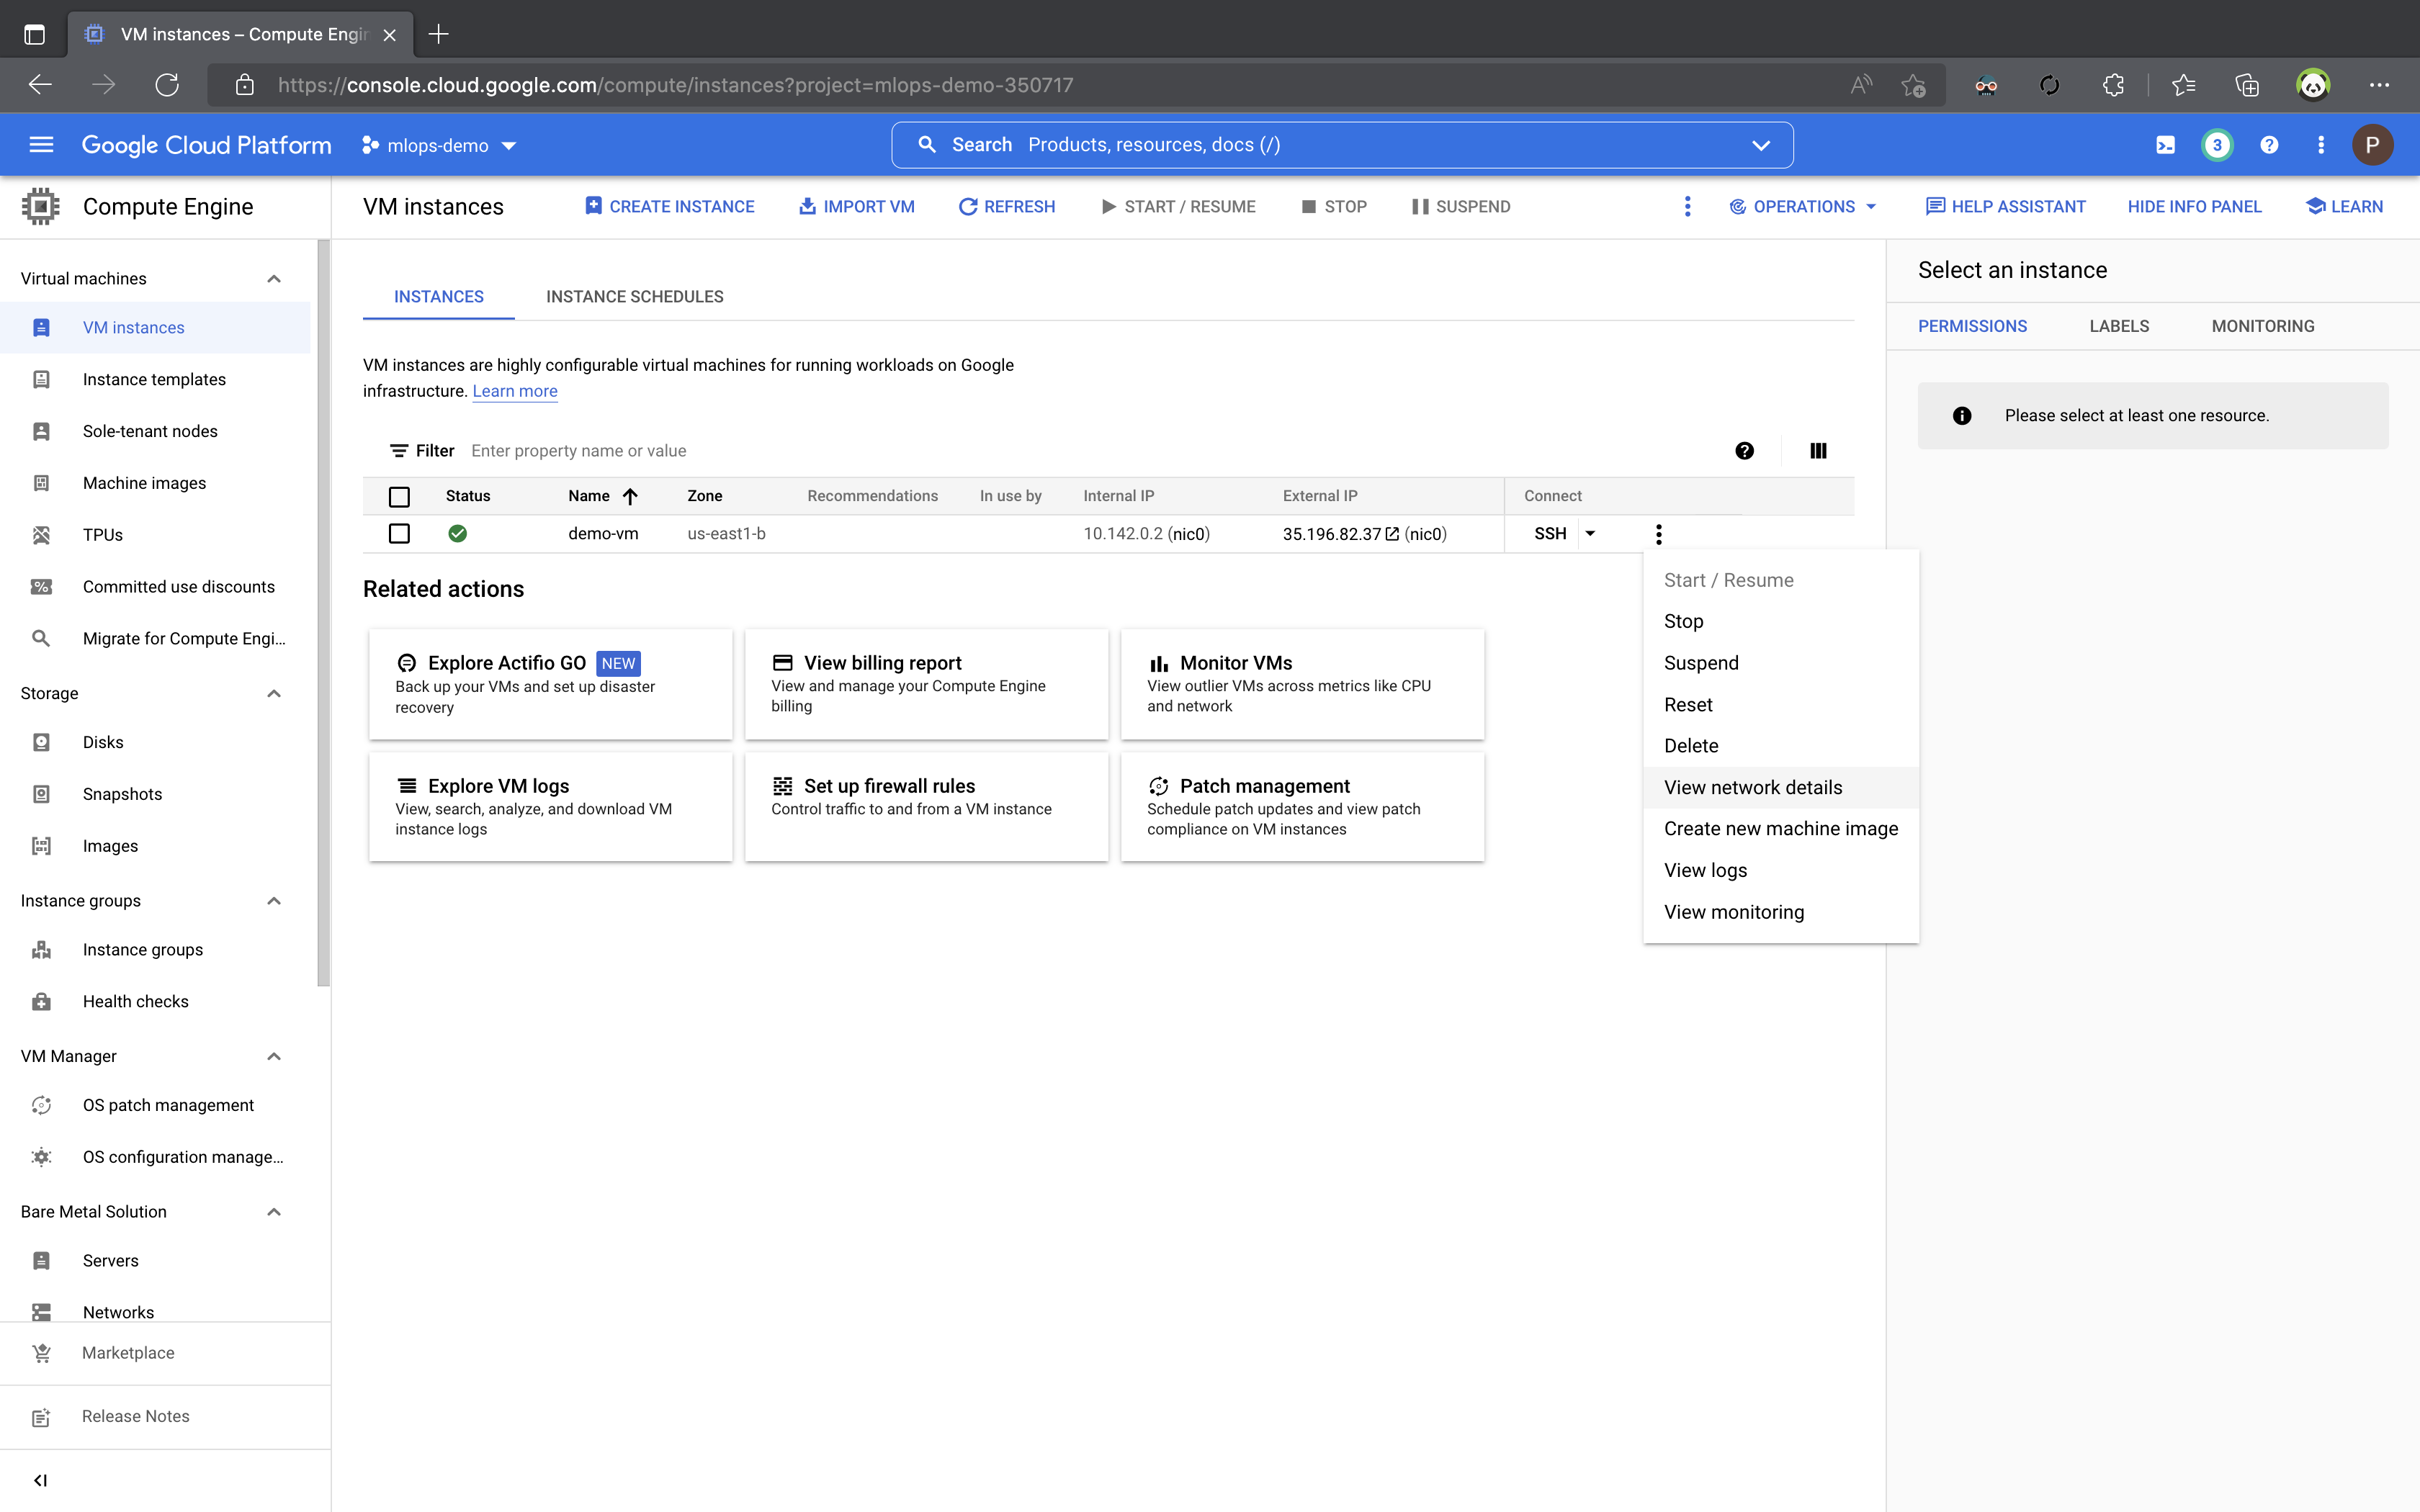The image size is (2420, 1512).
Task: Collapse the Instance groups section
Action: coord(274,901)
